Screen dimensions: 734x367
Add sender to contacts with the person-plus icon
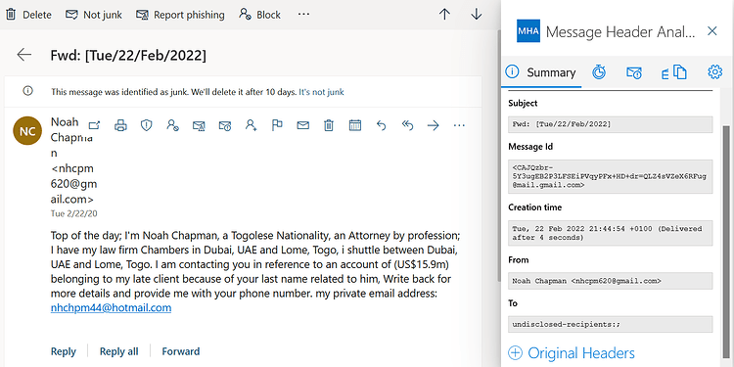(x=252, y=125)
